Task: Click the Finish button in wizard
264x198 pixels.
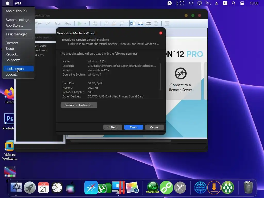Action: point(134,127)
